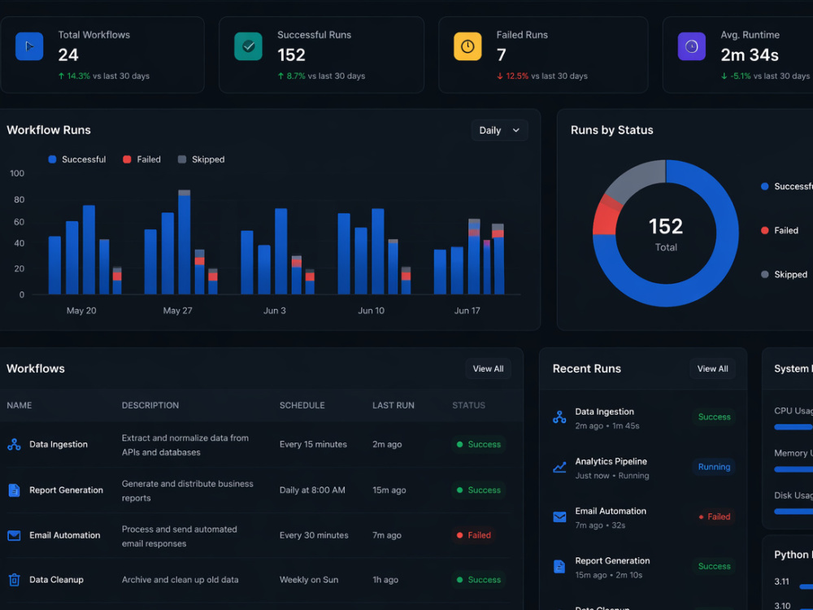Click the '1h ago' last run cell
Viewport: 813px width, 610px height.
click(385, 580)
